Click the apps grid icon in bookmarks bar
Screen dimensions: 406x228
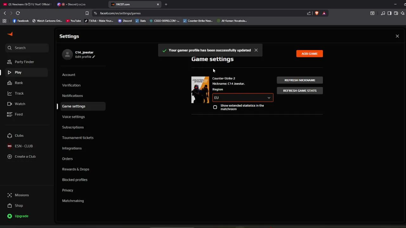(4, 21)
